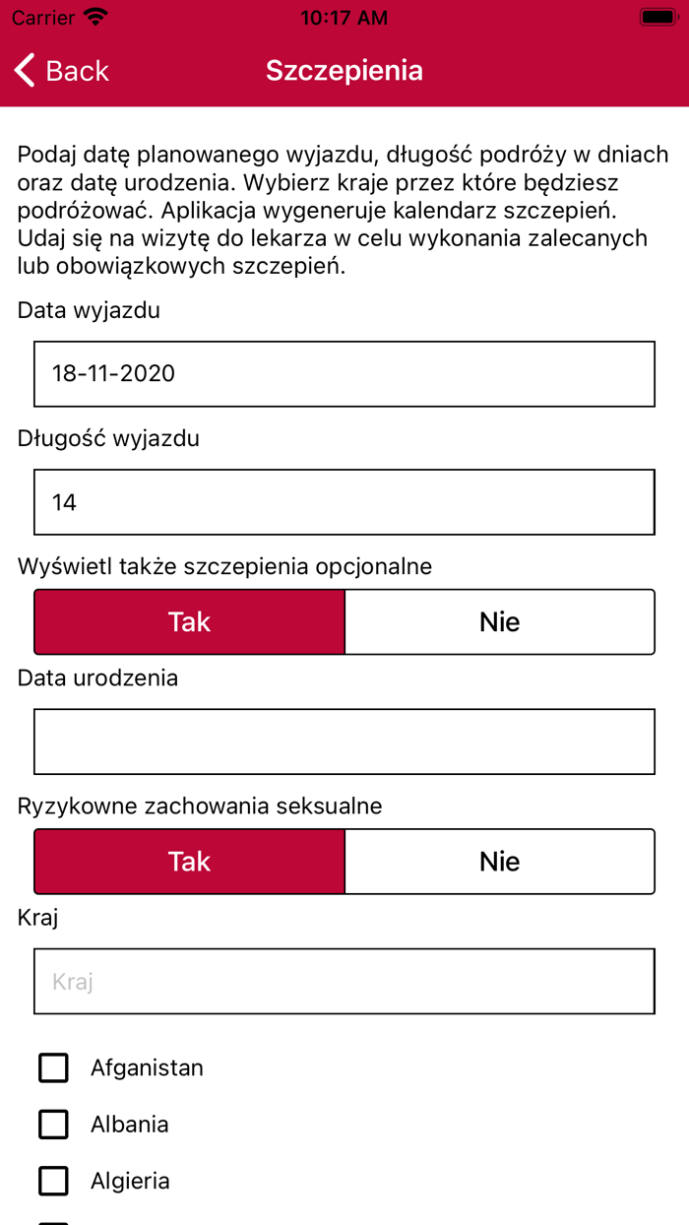The image size is (689, 1225).
Task: Select Tak for Wyświetl także szczepienia opcjonalne
Action: (189, 621)
